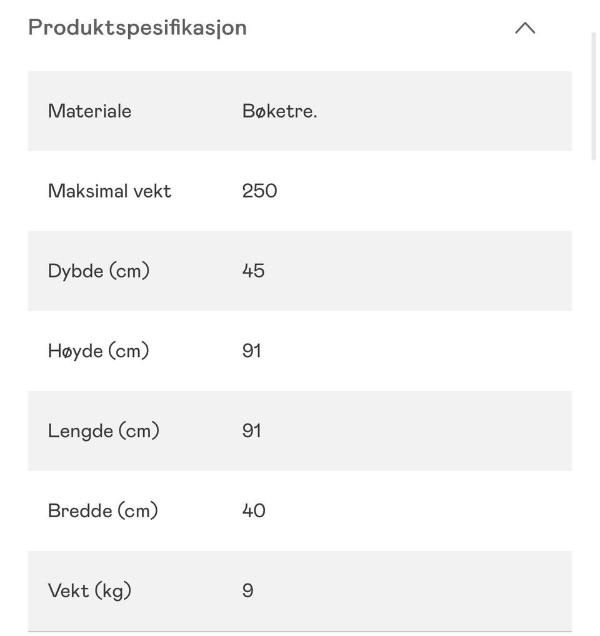Select the Dybde (cm) label
Viewport: 600px width, 636px height.
click(99, 271)
